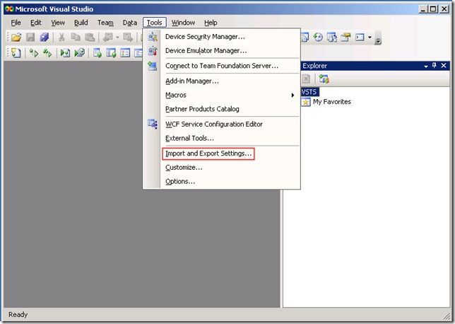This screenshot has height=324, width=455.
Task: Click the second window-with-green-dot toolbar icon
Action: tap(111, 53)
